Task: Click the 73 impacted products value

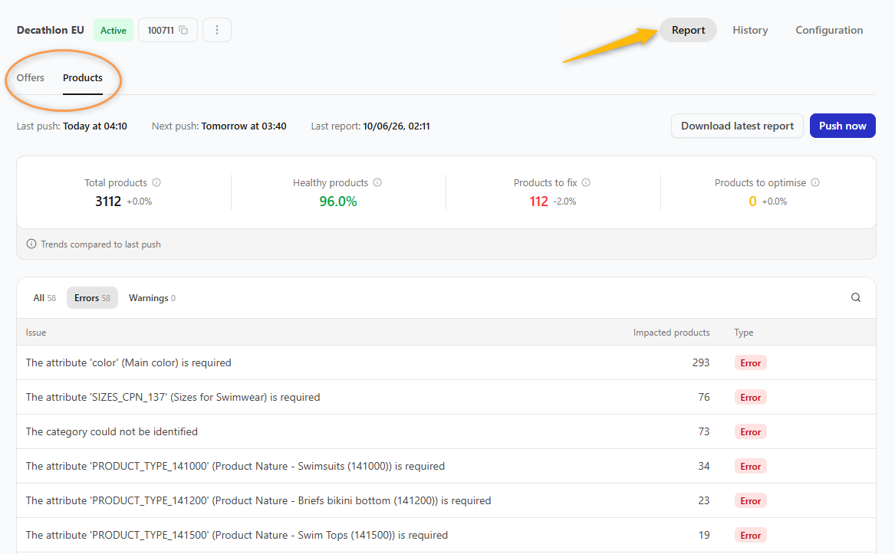Action: pos(704,432)
